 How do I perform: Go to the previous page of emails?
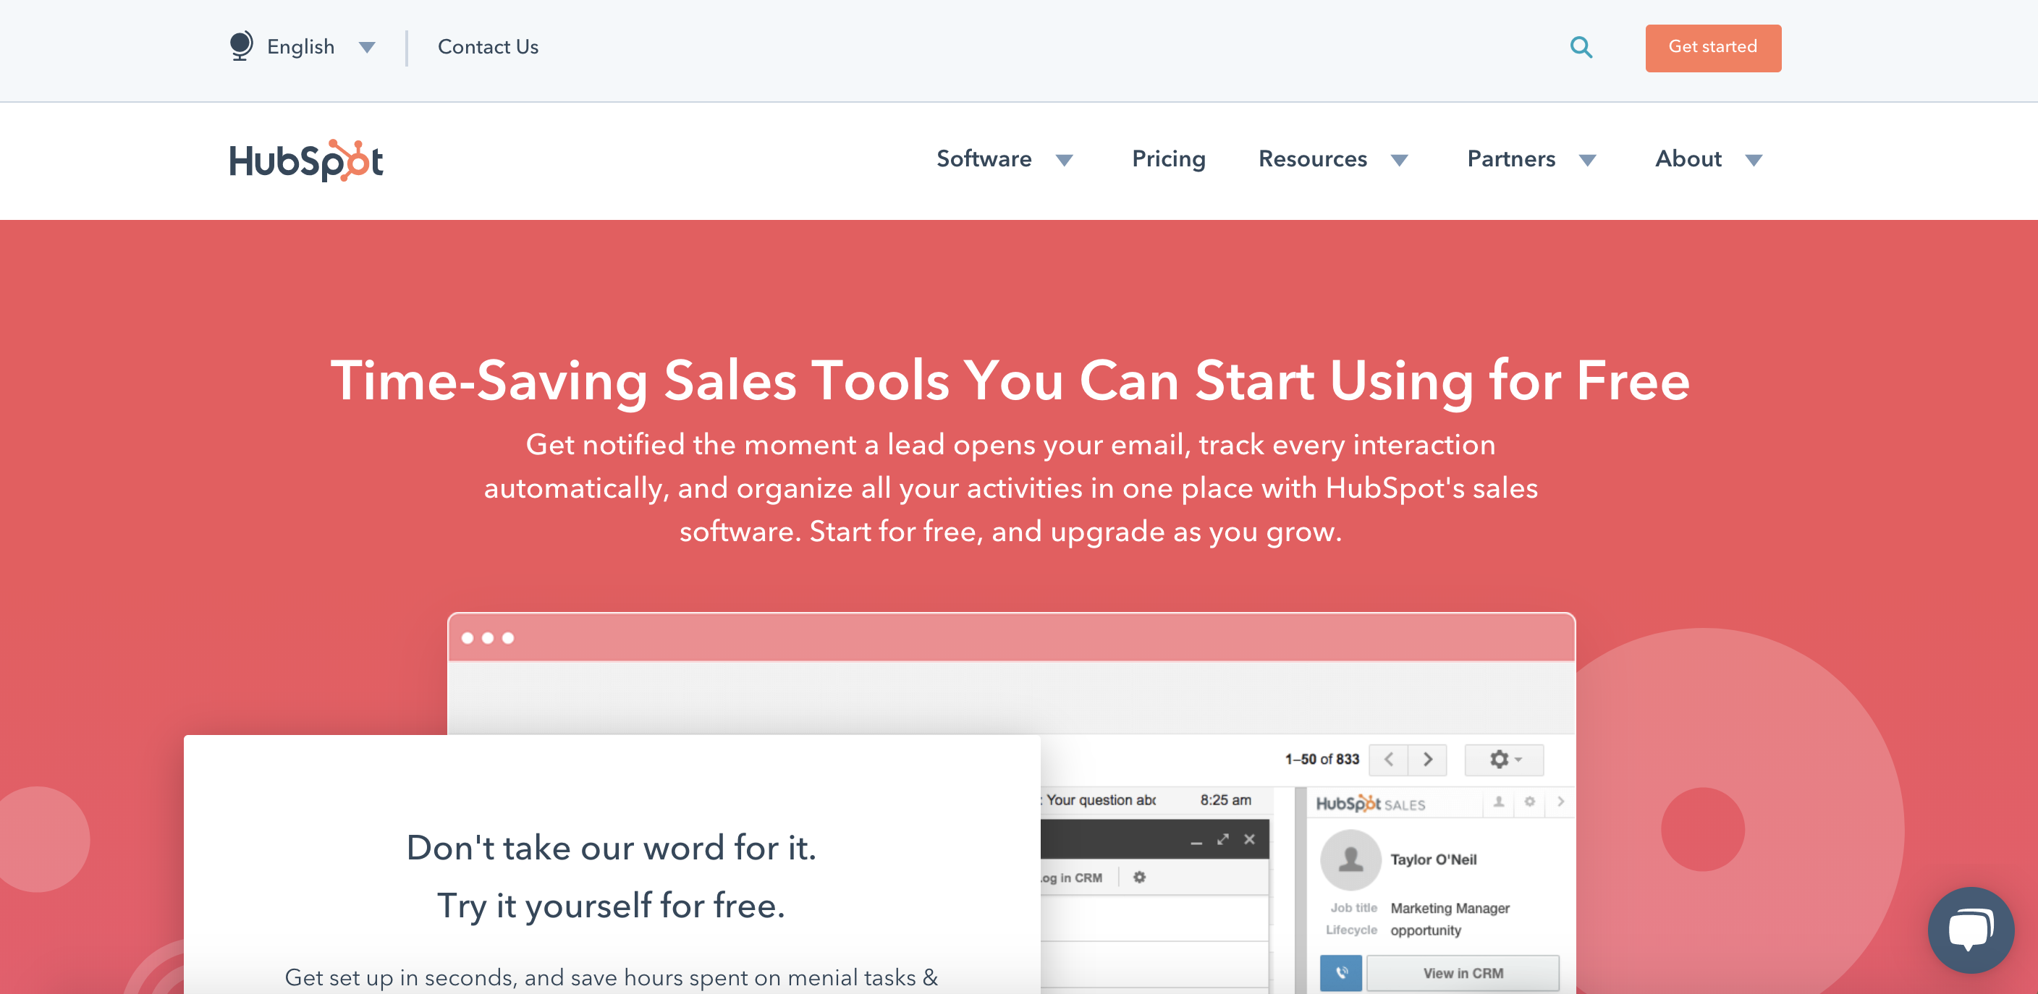(x=1389, y=760)
